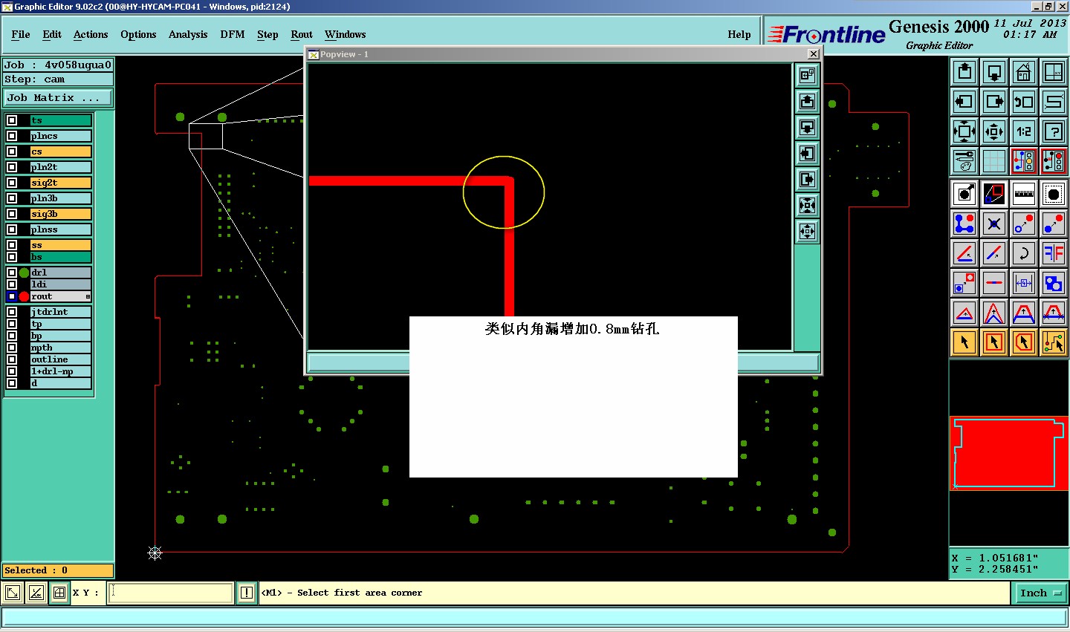Select the pln2t layer name
Image resolution: width=1070 pixels, height=632 pixels.
[61, 167]
